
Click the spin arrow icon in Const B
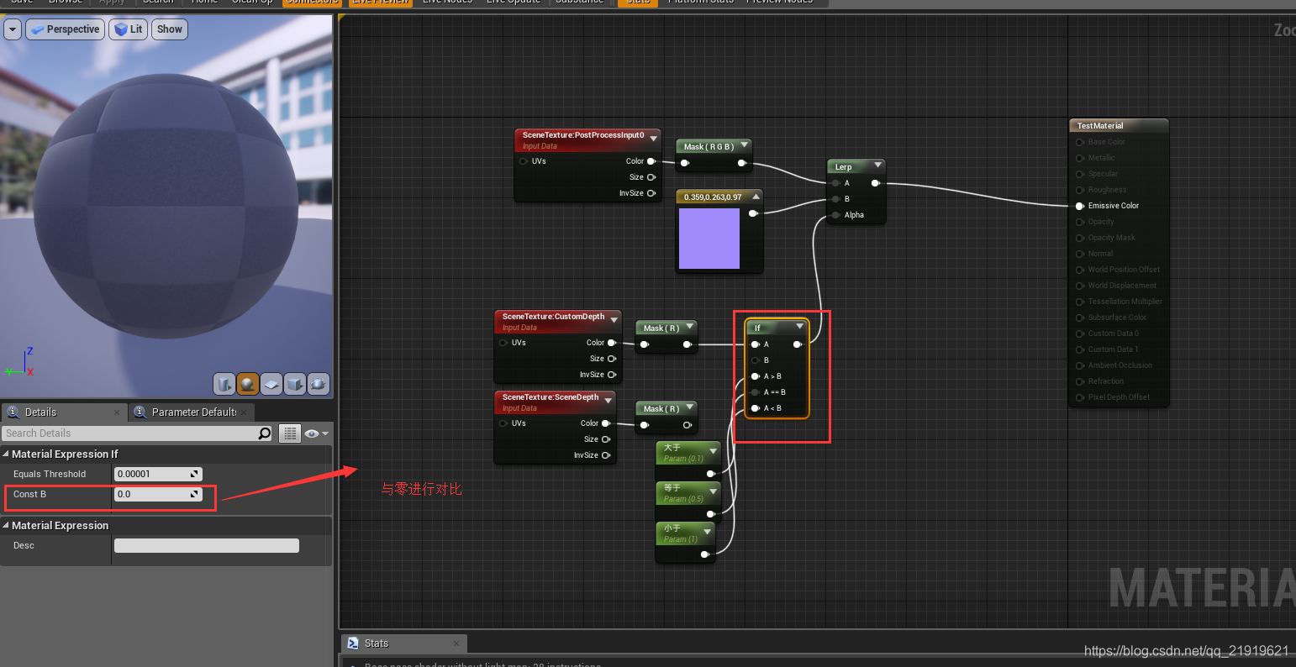[x=194, y=494]
